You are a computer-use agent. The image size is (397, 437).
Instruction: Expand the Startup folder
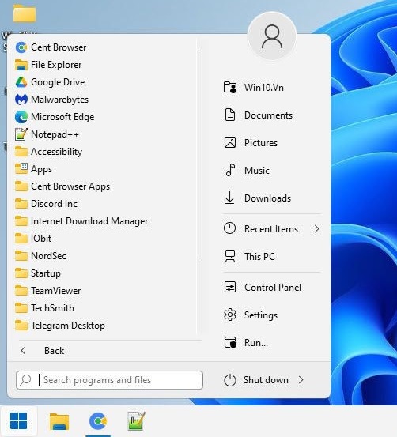pos(38,273)
